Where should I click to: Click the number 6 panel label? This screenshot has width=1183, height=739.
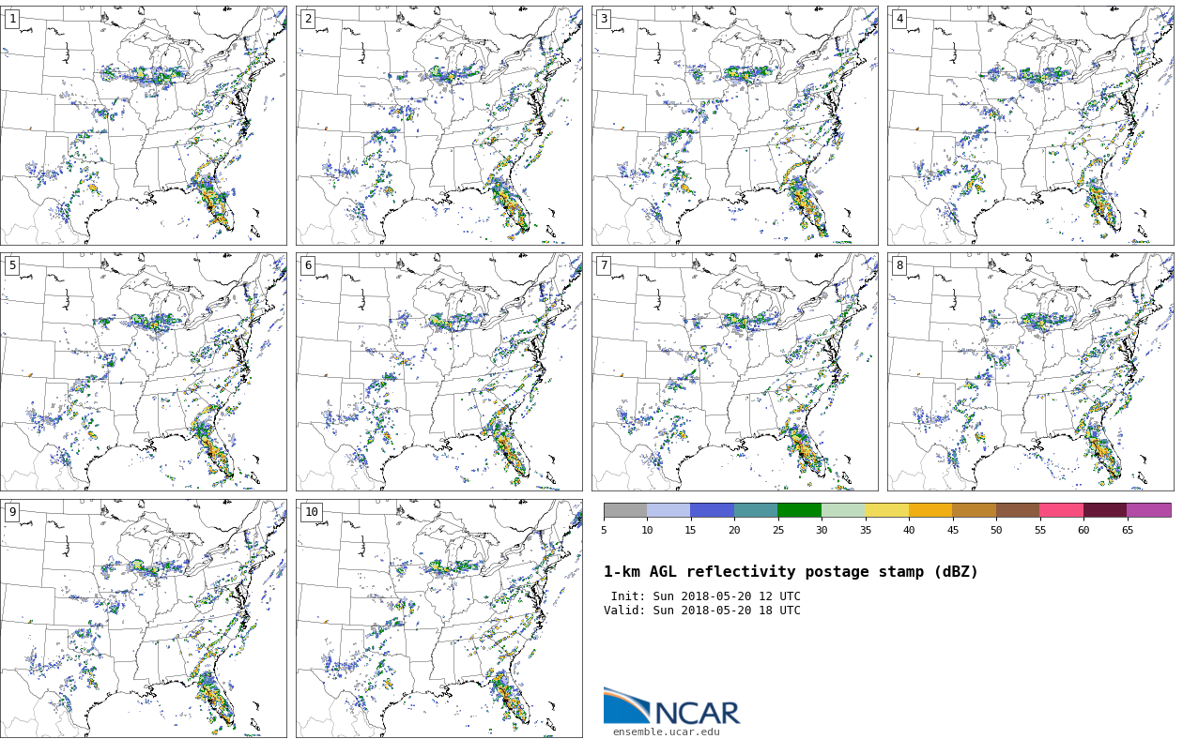coord(308,265)
